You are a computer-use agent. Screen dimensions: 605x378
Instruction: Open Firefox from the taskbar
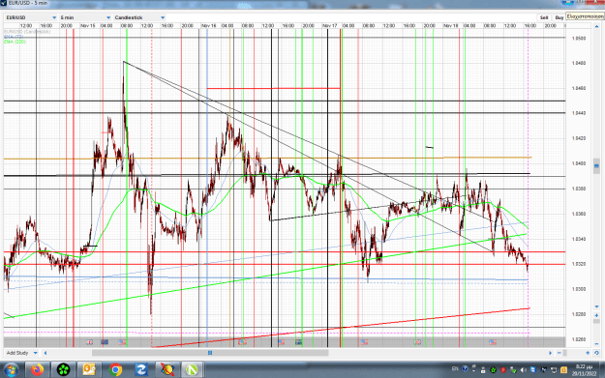click(x=38, y=370)
